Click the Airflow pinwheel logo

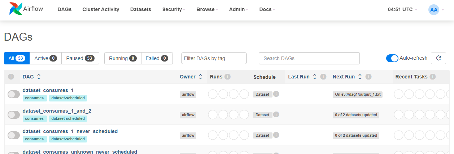[16, 10]
